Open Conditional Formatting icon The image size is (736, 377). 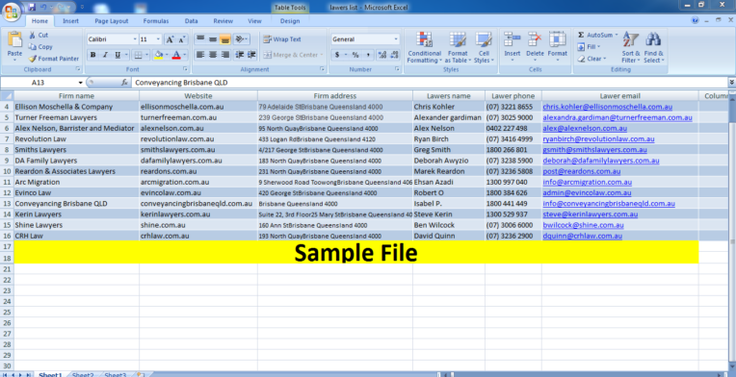tap(424, 39)
